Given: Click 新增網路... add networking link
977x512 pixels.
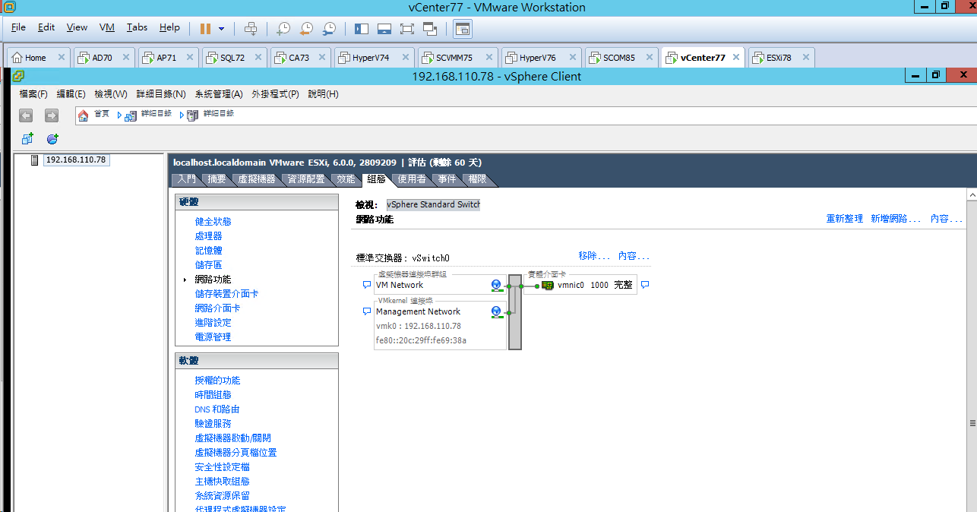Looking at the screenshot, I should 896,219.
